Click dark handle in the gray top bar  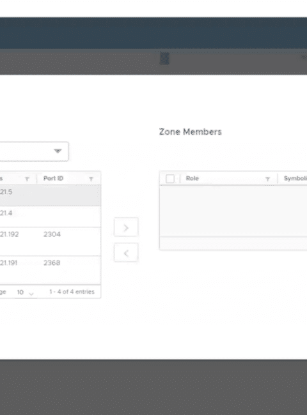click(x=164, y=59)
